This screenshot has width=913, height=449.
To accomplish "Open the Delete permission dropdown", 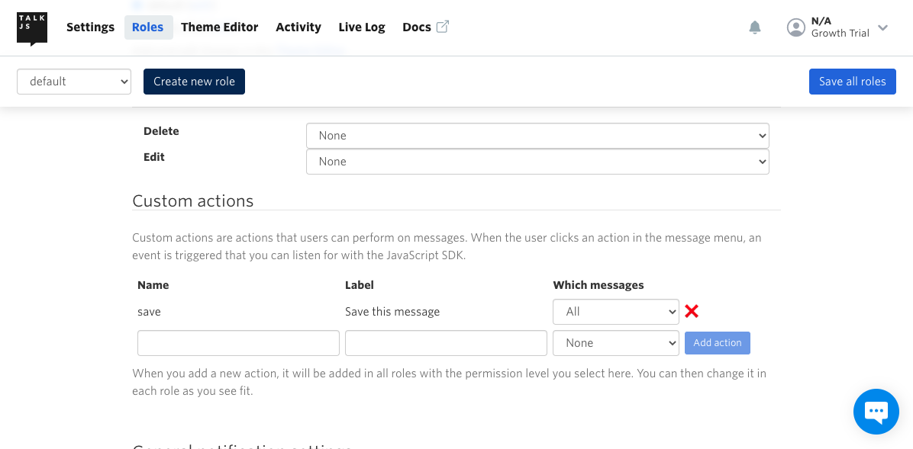I will click(x=537, y=135).
